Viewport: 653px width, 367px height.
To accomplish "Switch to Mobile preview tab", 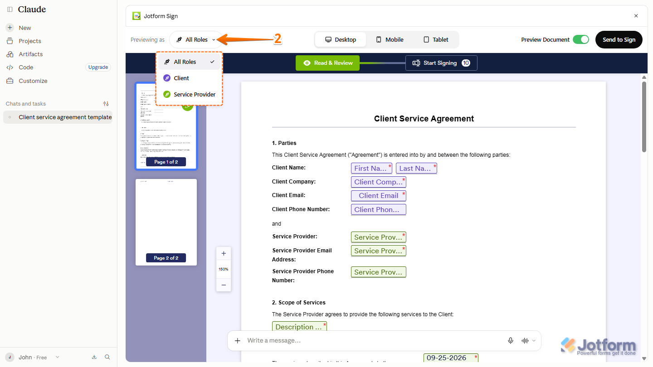I will click(x=390, y=39).
